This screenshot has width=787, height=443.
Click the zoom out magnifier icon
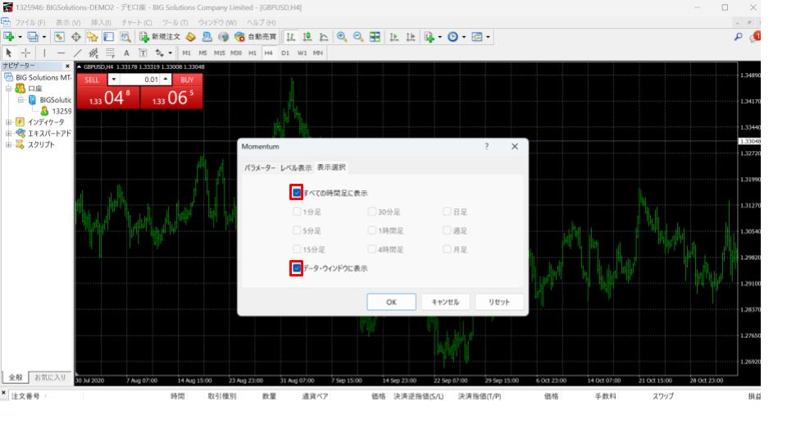click(x=357, y=38)
